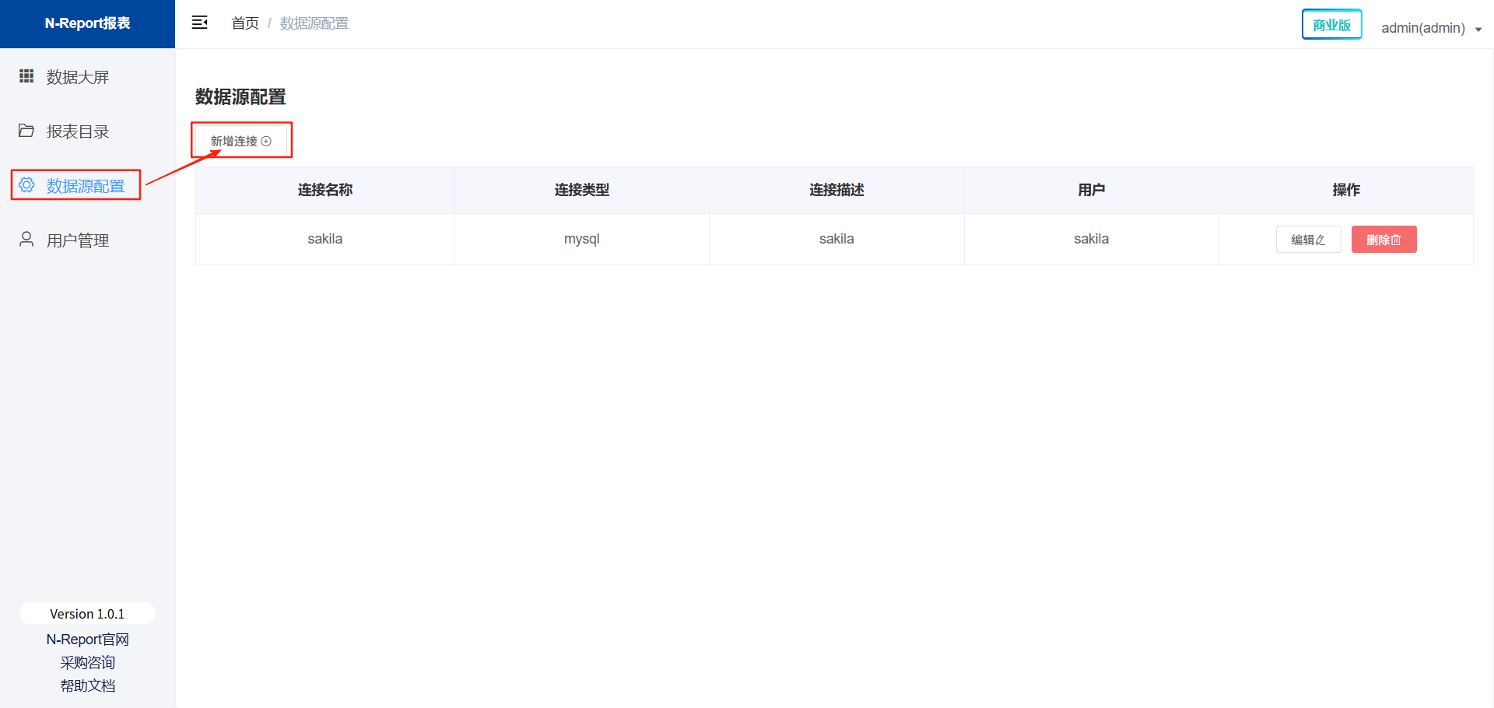Open the 帮助文档 link
1494x708 pixels.
tap(87, 686)
